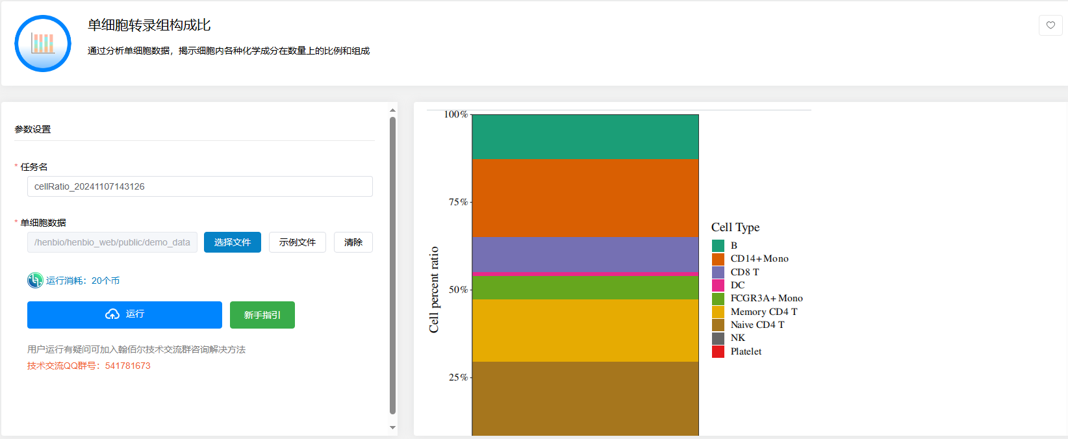
Task: Click 清除 to clear the file
Action: [353, 242]
